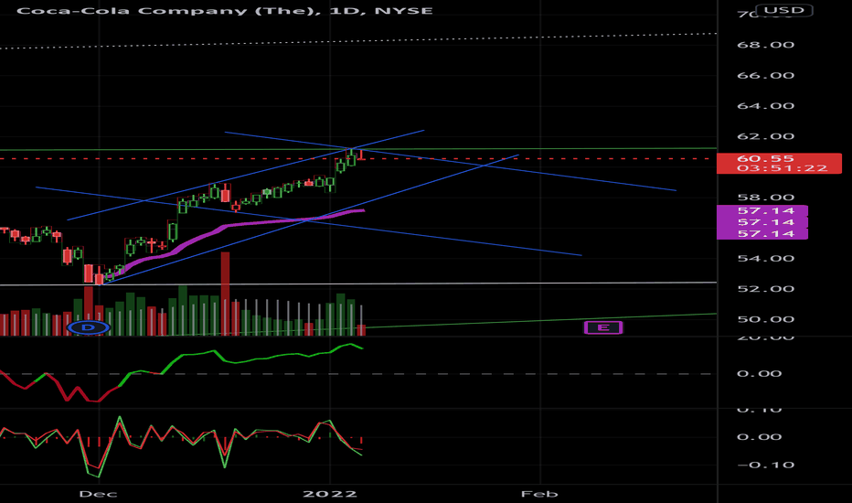Click the purple E earnings marker

click(x=603, y=327)
